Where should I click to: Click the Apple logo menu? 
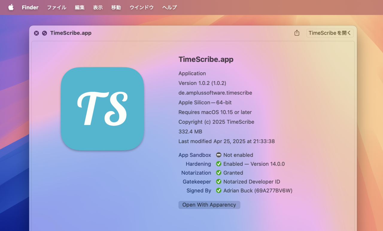[11, 7]
